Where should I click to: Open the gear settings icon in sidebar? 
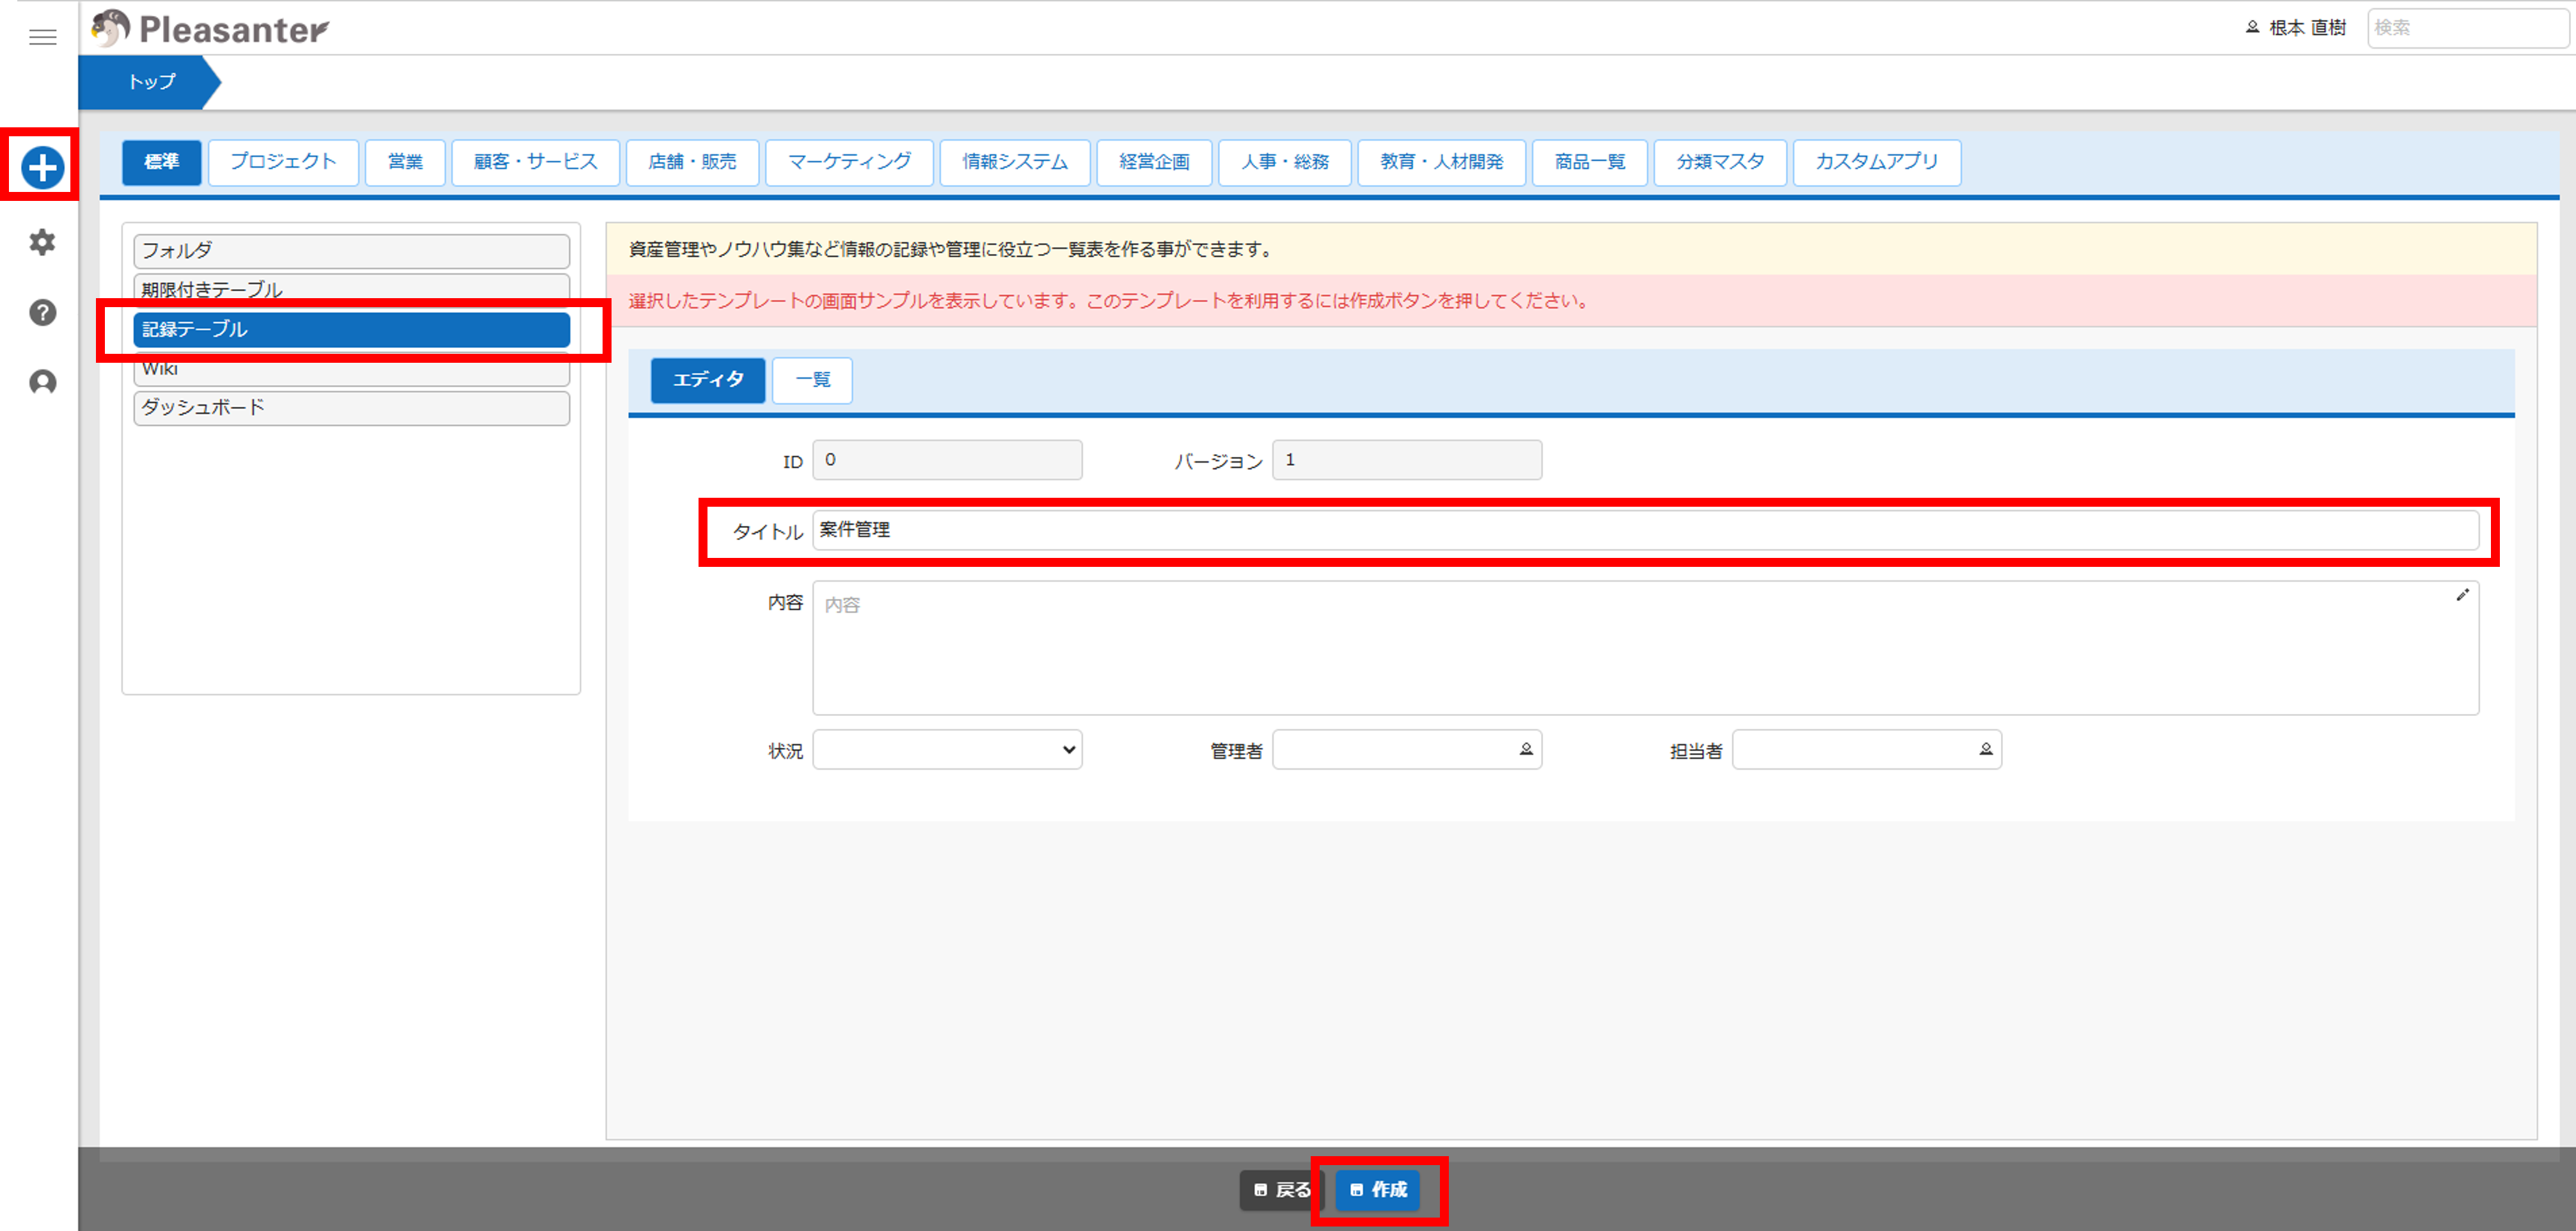click(42, 242)
